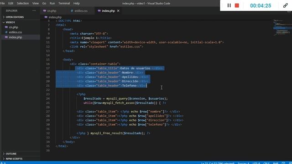Image resolution: width=292 pixels, height=164 pixels.
Task: Click the 'Ejemplo 1' title text
Action: point(89,38)
